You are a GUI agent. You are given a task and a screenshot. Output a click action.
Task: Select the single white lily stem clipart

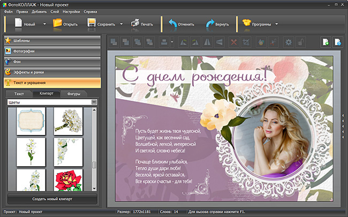click(x=31, y=152)
